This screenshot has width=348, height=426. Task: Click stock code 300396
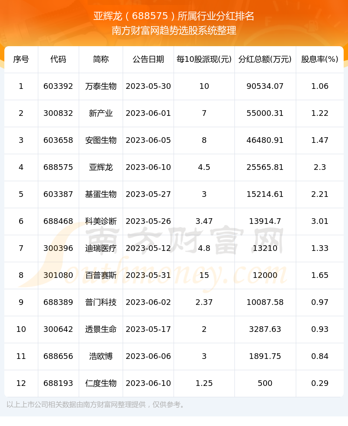pyautogui.click(x=58, y=248)
